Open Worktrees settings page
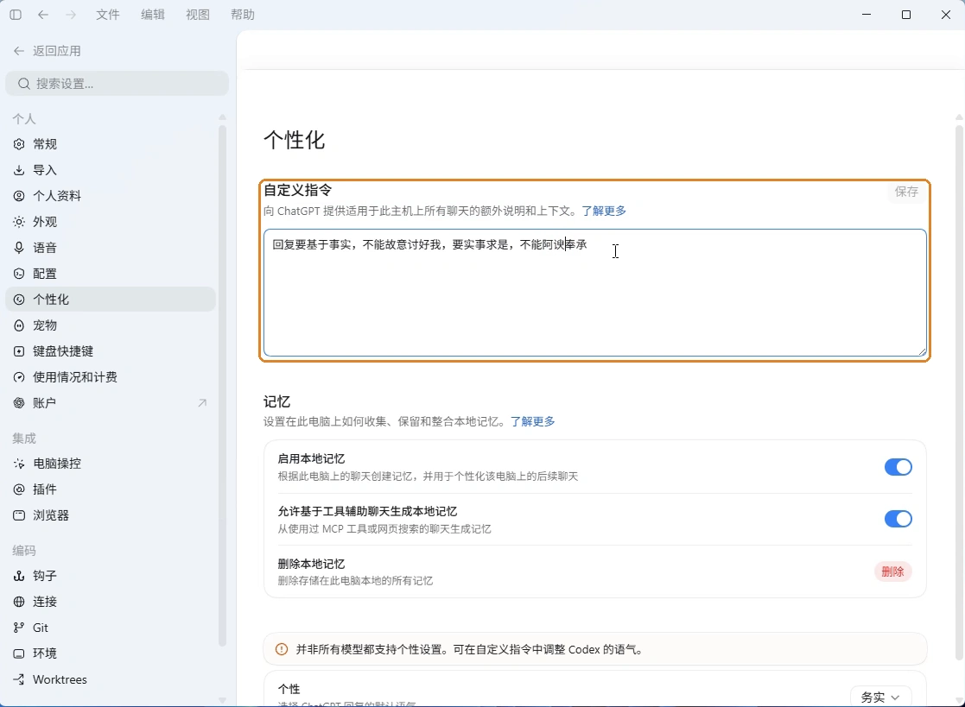965x707 pixels. [111, 679]
